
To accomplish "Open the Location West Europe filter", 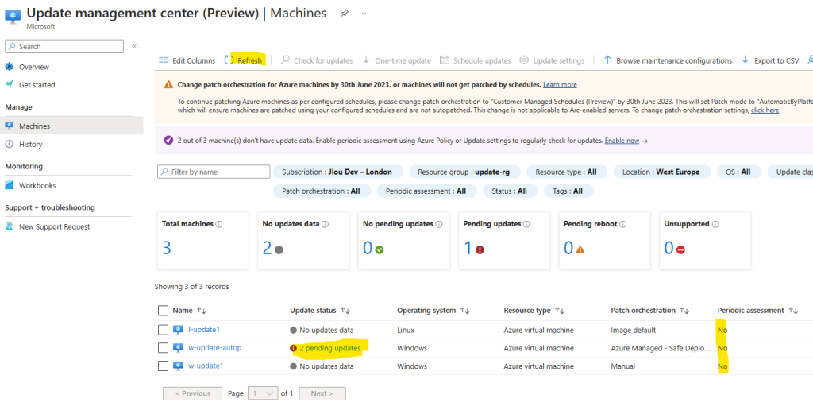I will click(661, 172).
